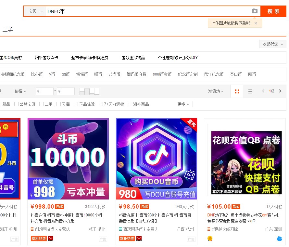Switch to list view layout
Viewport: 289px width, 247px height.
click(x=250, y=91)
